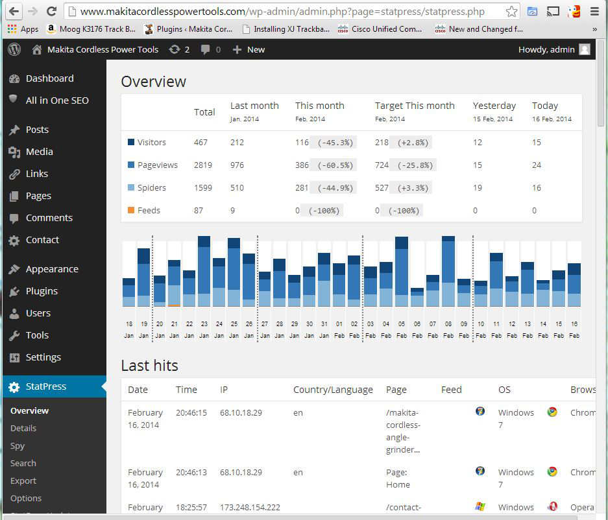Open pending updates icon showing 2

coord(179,49)
